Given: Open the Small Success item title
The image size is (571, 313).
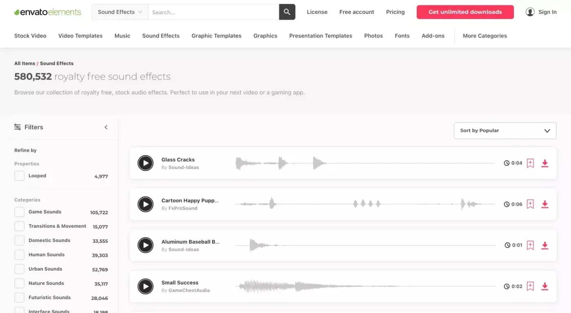Looking at the screenshot, I should pyautogui.click(x=180, y=282).
